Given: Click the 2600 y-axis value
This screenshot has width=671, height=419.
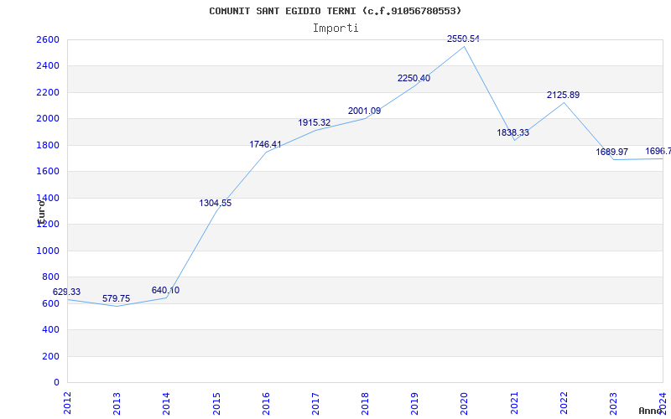Looking at the screenshot, I should point(48,39).
